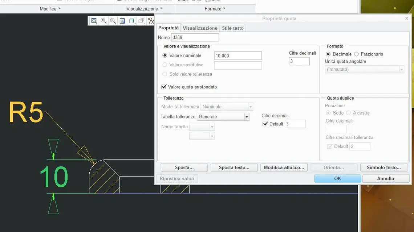Expand the Formato ribbon group menu
This screenshot has width=414, height=232.
pyautogui.click(x=215, y=9)
